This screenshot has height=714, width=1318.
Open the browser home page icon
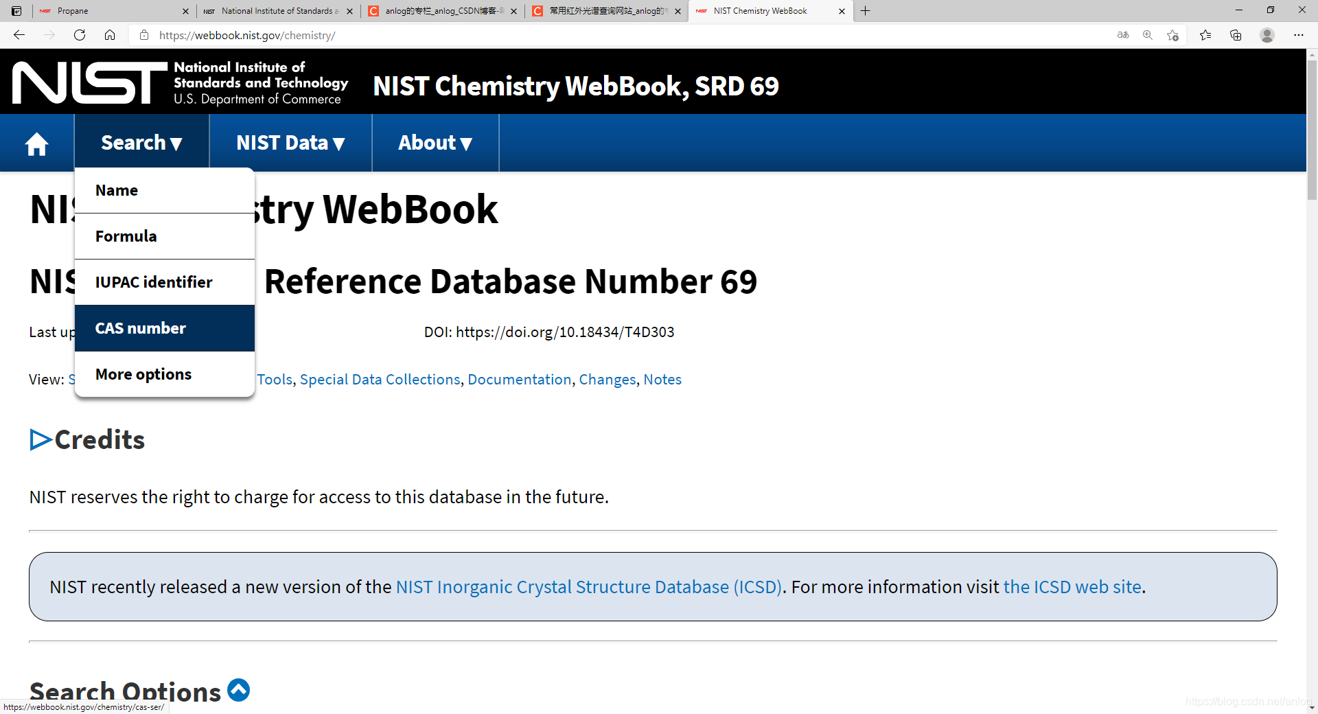[x=110, y=35]
